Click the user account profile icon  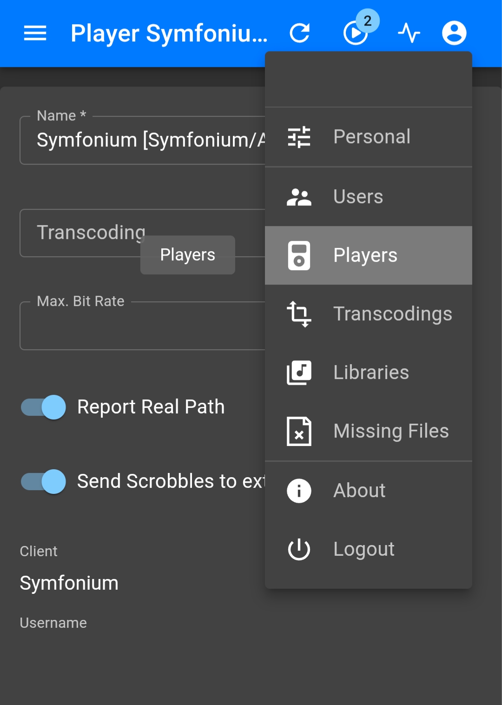click(x=454, y=33)
